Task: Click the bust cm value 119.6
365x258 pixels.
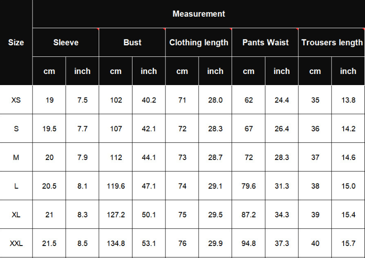Action: [x=116, y=186]
